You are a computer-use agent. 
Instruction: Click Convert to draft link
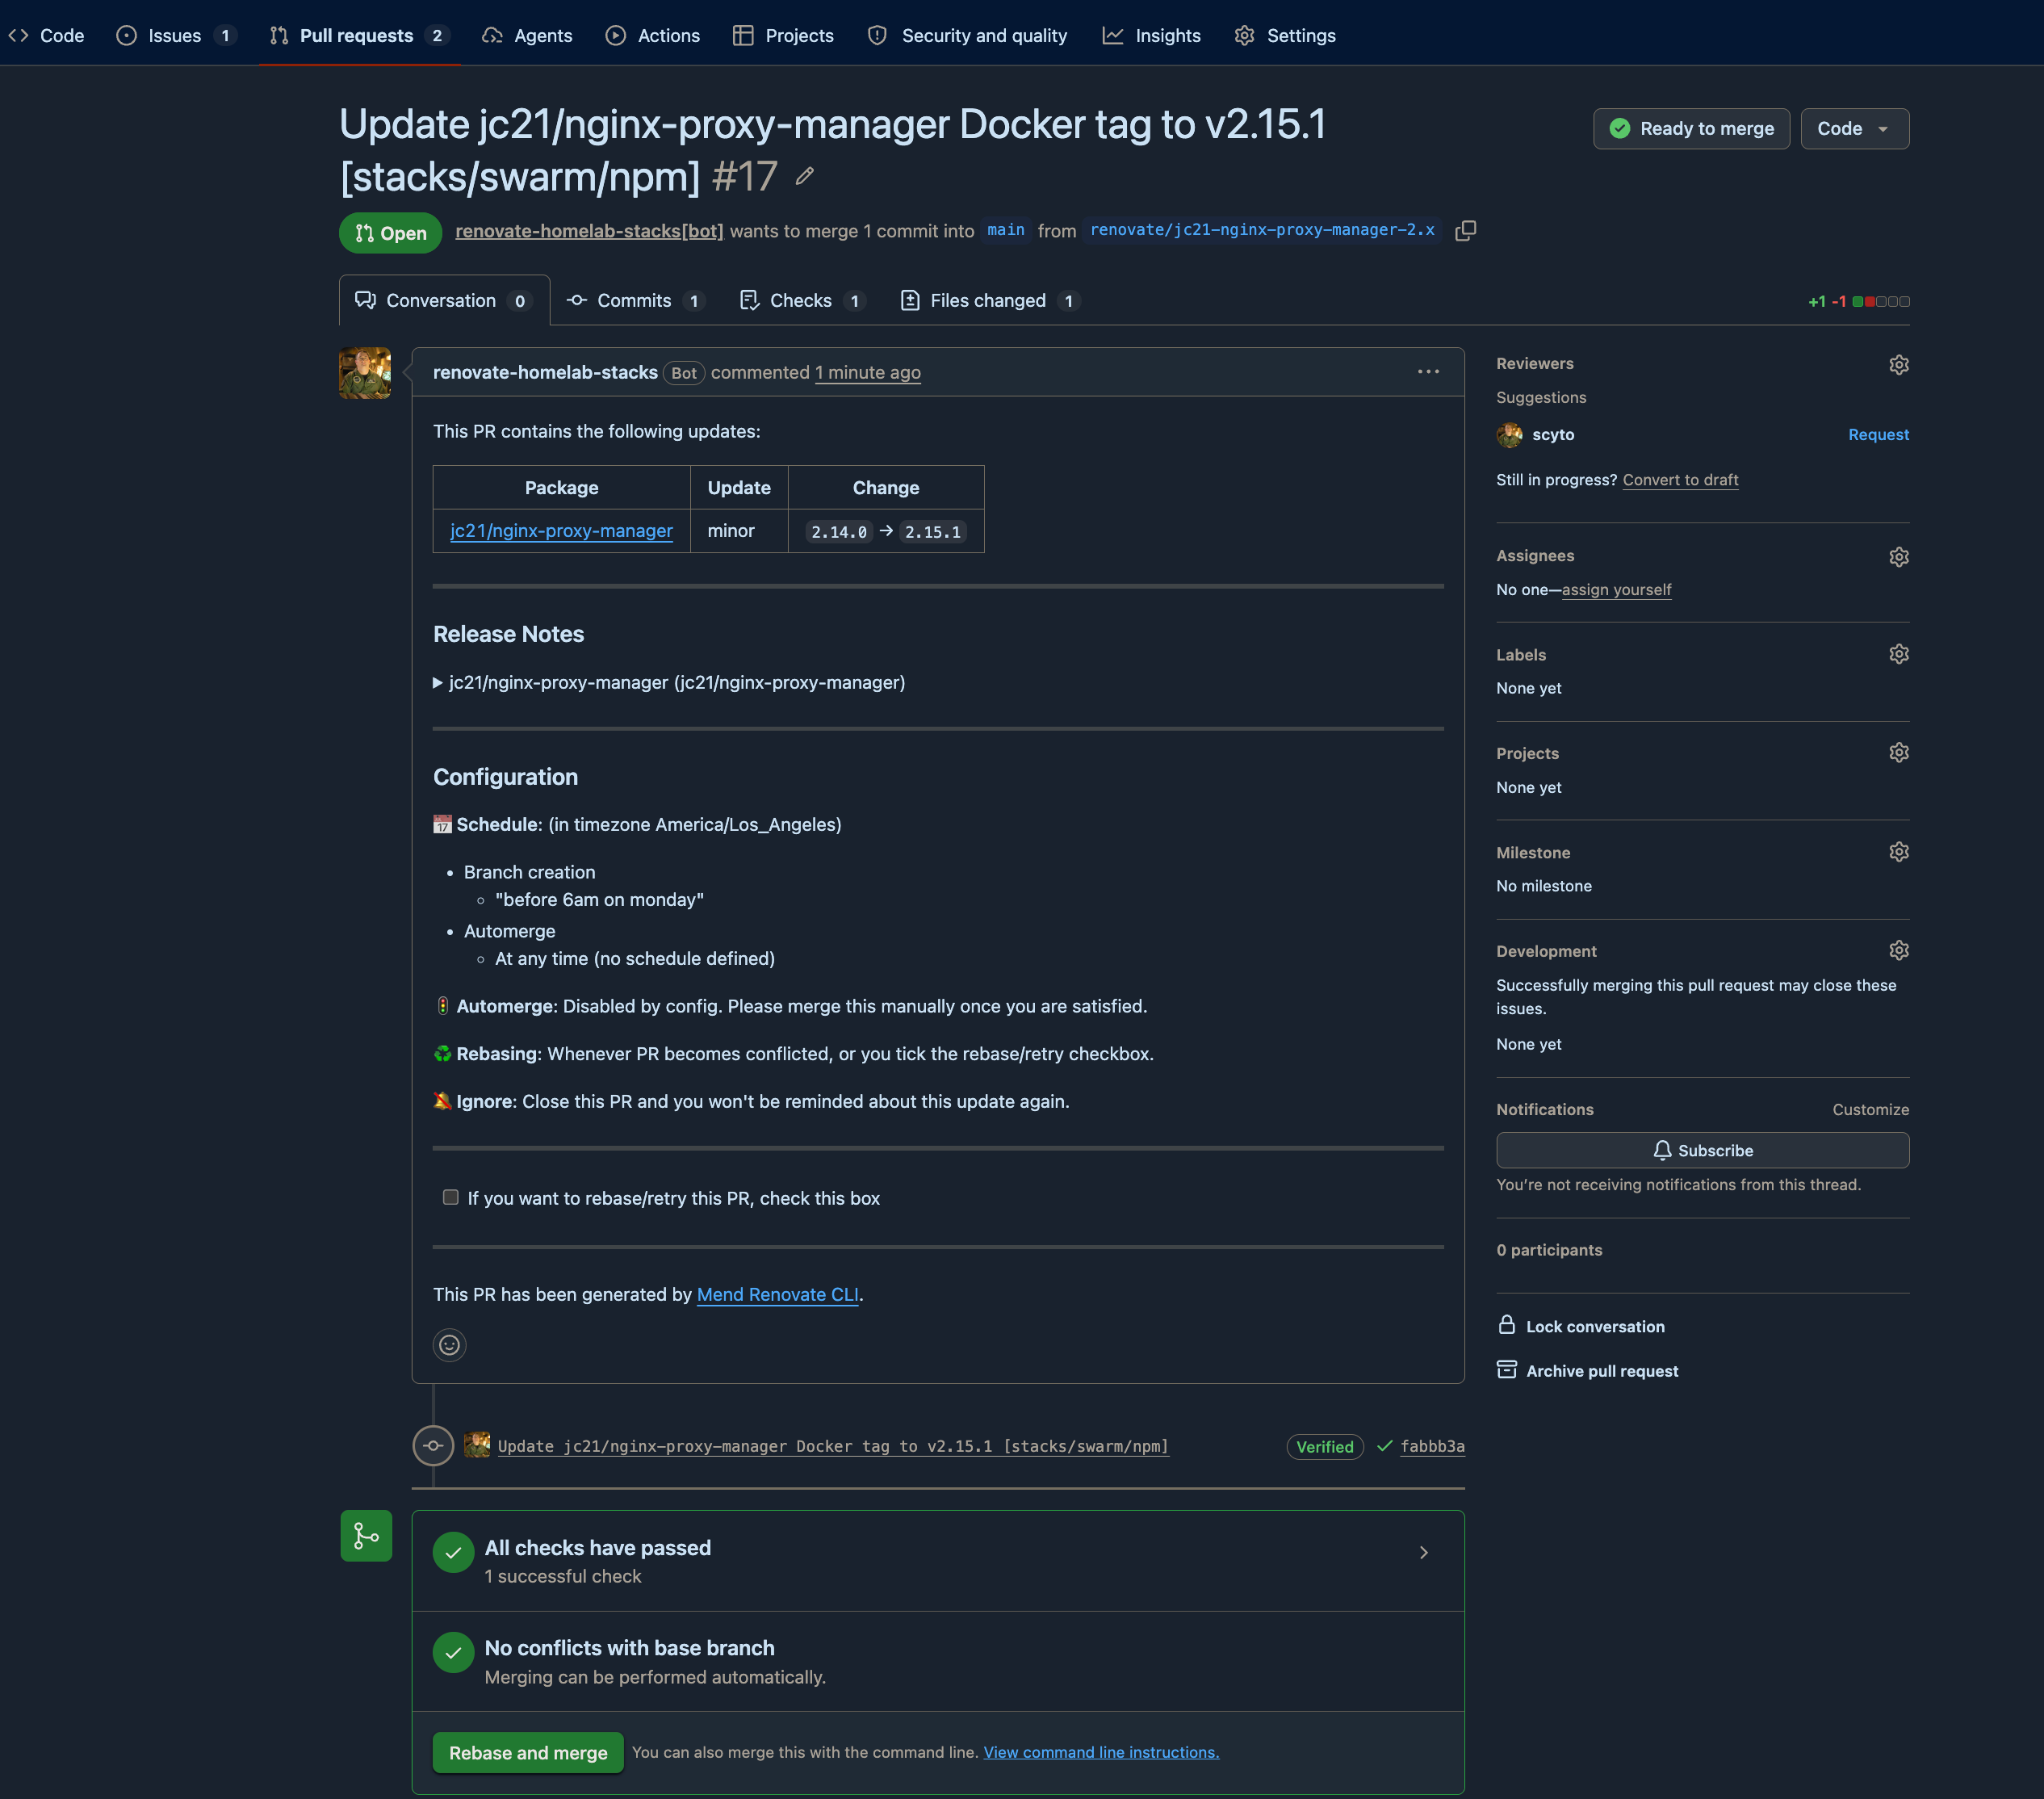(x=1680, y=480)
